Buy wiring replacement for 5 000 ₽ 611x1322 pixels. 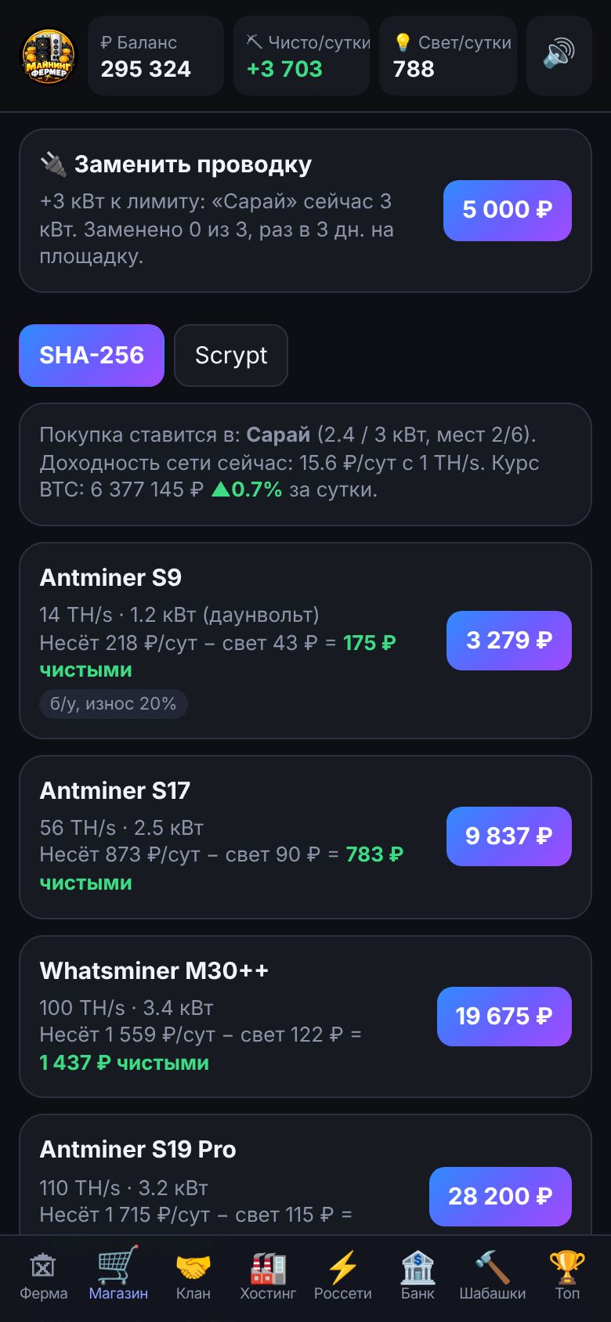tap(508, 211)
